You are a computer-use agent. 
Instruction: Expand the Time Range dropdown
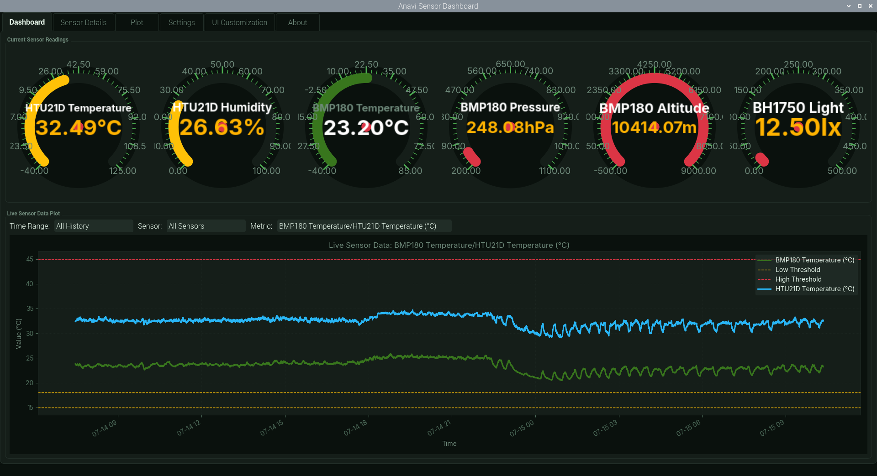(94, 226)
